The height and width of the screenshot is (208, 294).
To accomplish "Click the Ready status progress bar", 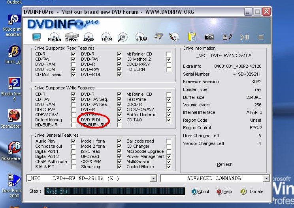I will pos(115,191).
